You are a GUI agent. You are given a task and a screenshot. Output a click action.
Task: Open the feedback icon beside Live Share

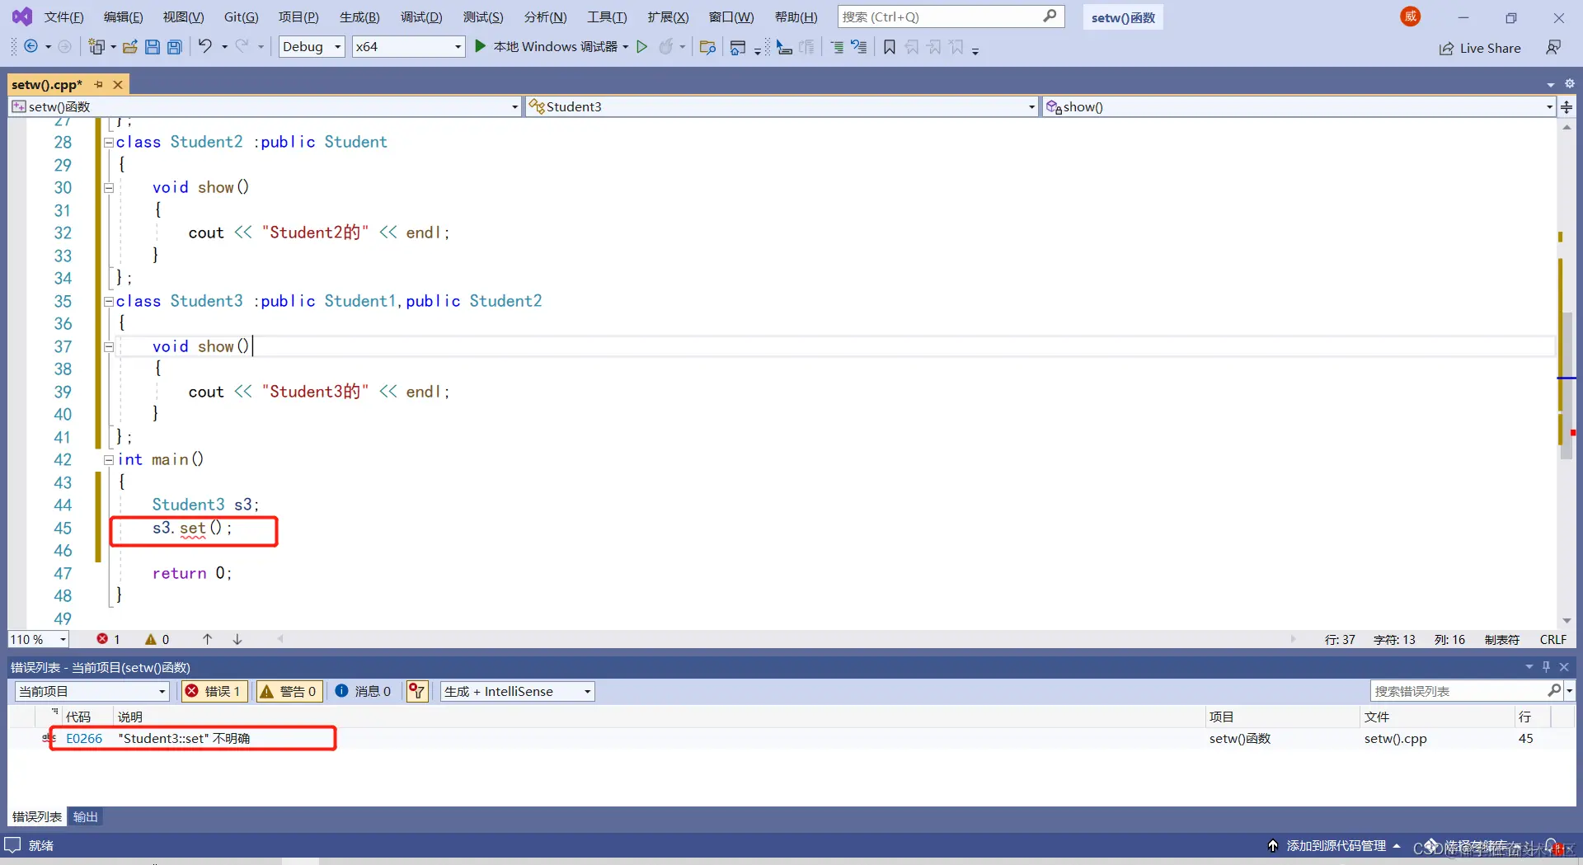point(1553,48)
